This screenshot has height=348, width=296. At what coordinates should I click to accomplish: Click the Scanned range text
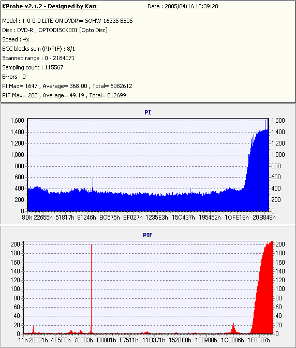38,58
